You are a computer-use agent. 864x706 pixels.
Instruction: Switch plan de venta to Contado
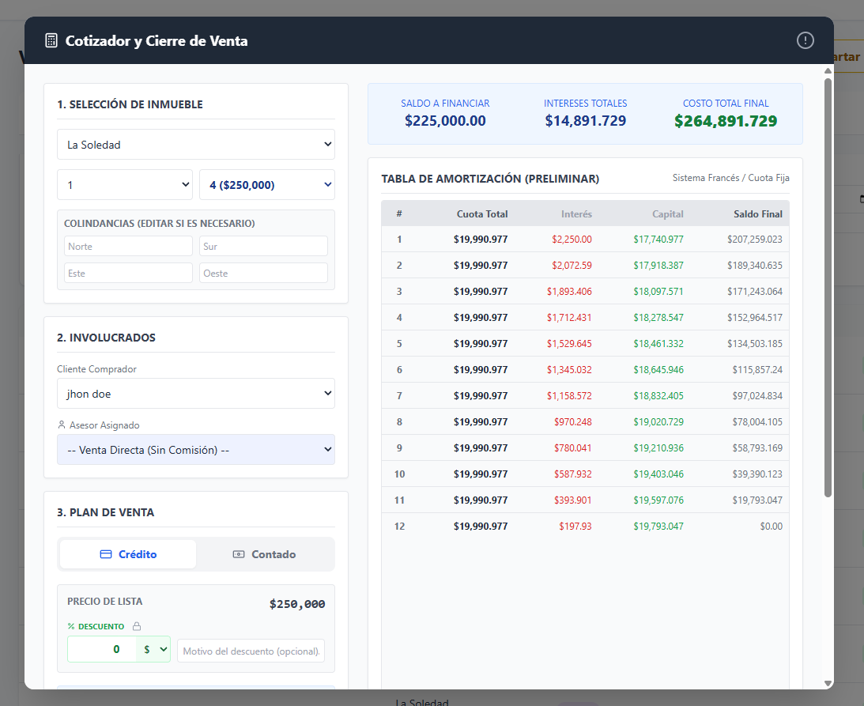click(x=265, y=554)
